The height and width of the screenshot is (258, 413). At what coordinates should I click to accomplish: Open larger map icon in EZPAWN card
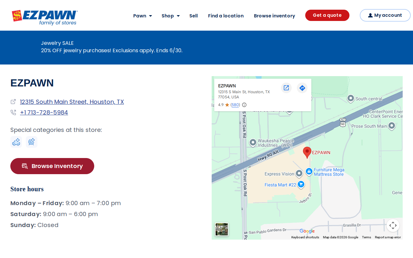286,88
